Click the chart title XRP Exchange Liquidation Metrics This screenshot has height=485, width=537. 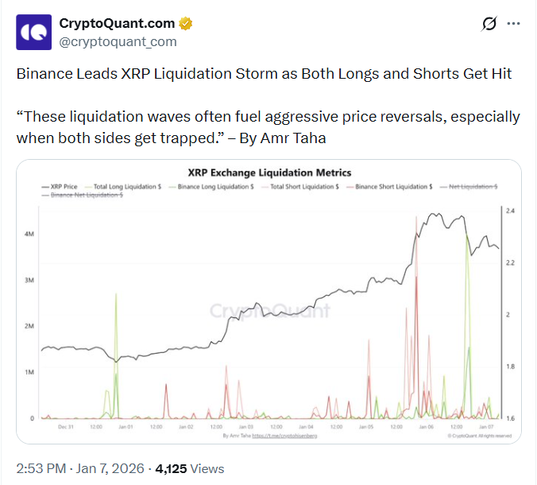click(x=269, y=172)
